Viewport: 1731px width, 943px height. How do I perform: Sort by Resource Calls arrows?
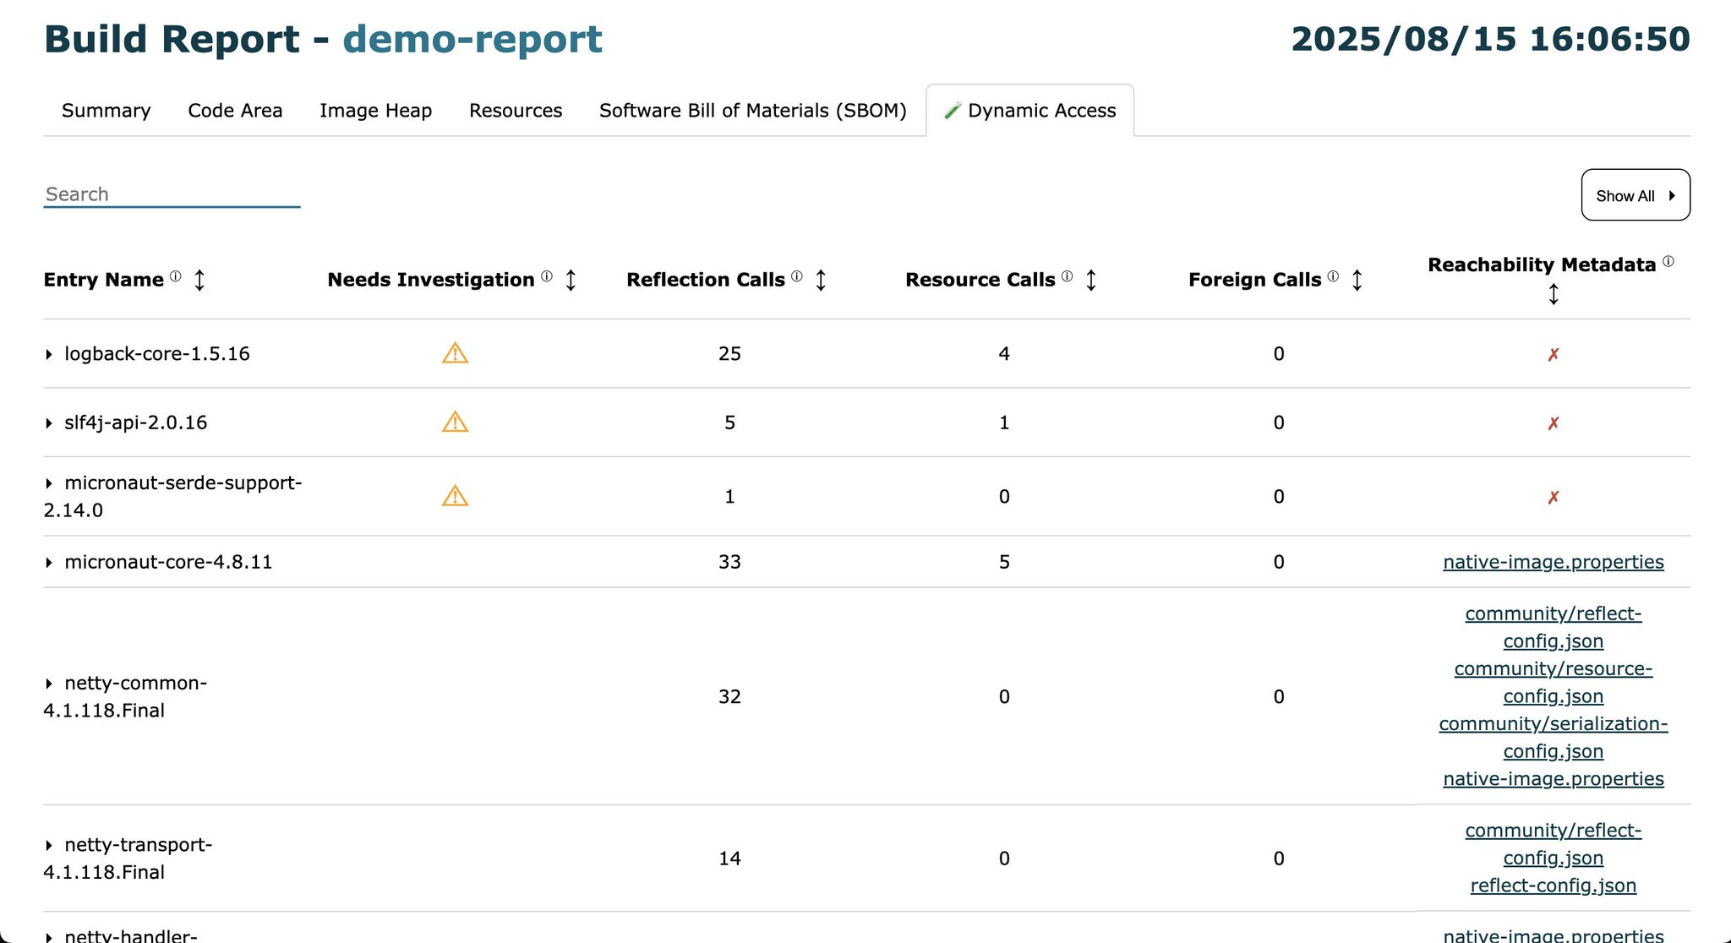click(1091, 280)
